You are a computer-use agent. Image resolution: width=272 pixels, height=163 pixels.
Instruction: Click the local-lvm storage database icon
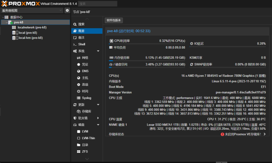pyautogui.click(x=14, y=38)
